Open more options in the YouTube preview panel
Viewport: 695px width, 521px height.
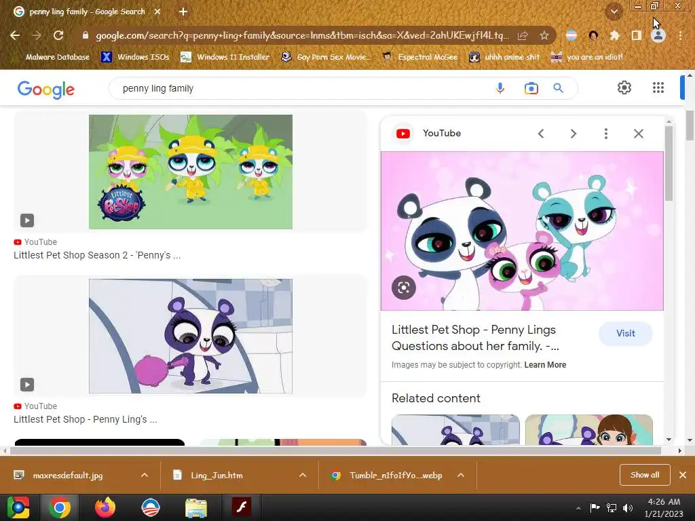coord(606,134)
